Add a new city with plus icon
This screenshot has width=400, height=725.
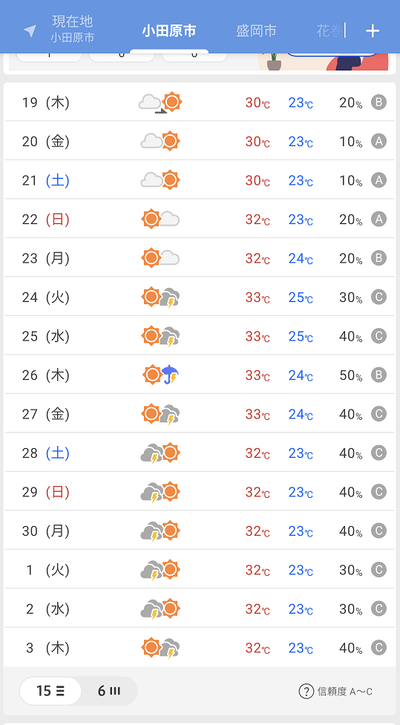373,31
